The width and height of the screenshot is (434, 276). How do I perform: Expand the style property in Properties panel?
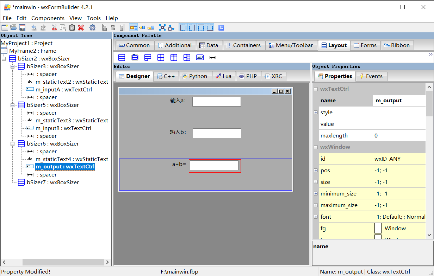(316, 112)
